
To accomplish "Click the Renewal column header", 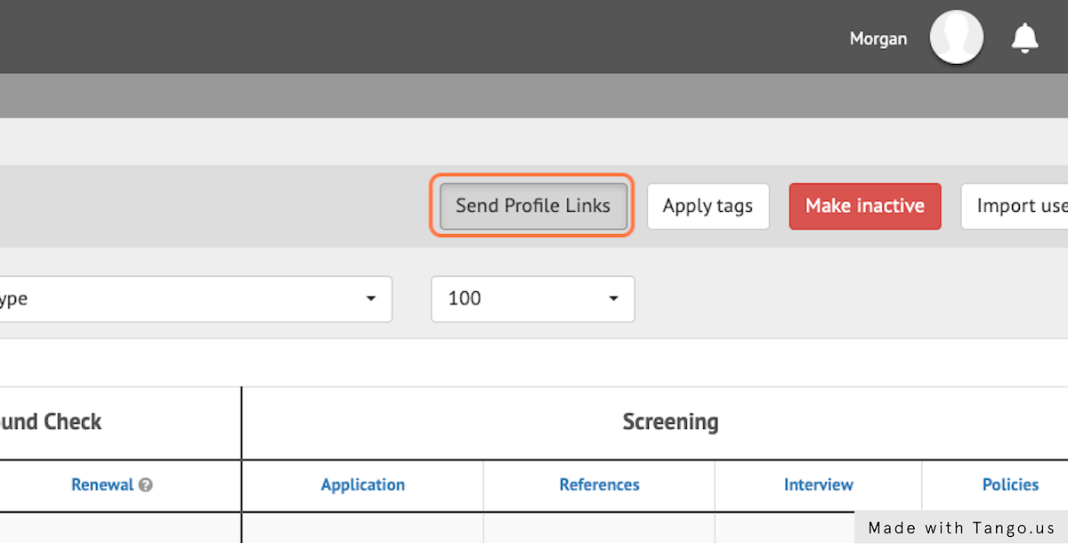I will click(103, 484).
